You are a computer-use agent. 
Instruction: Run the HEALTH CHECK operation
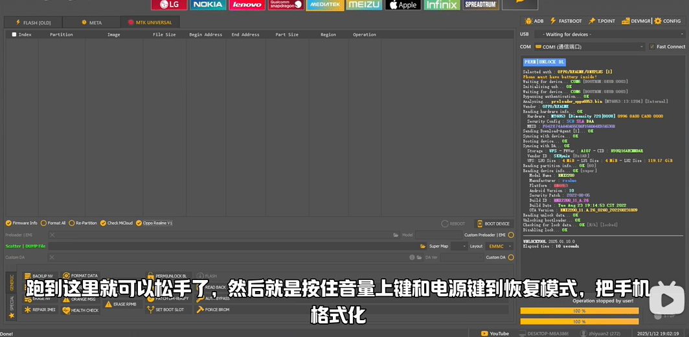pos(81,310)
